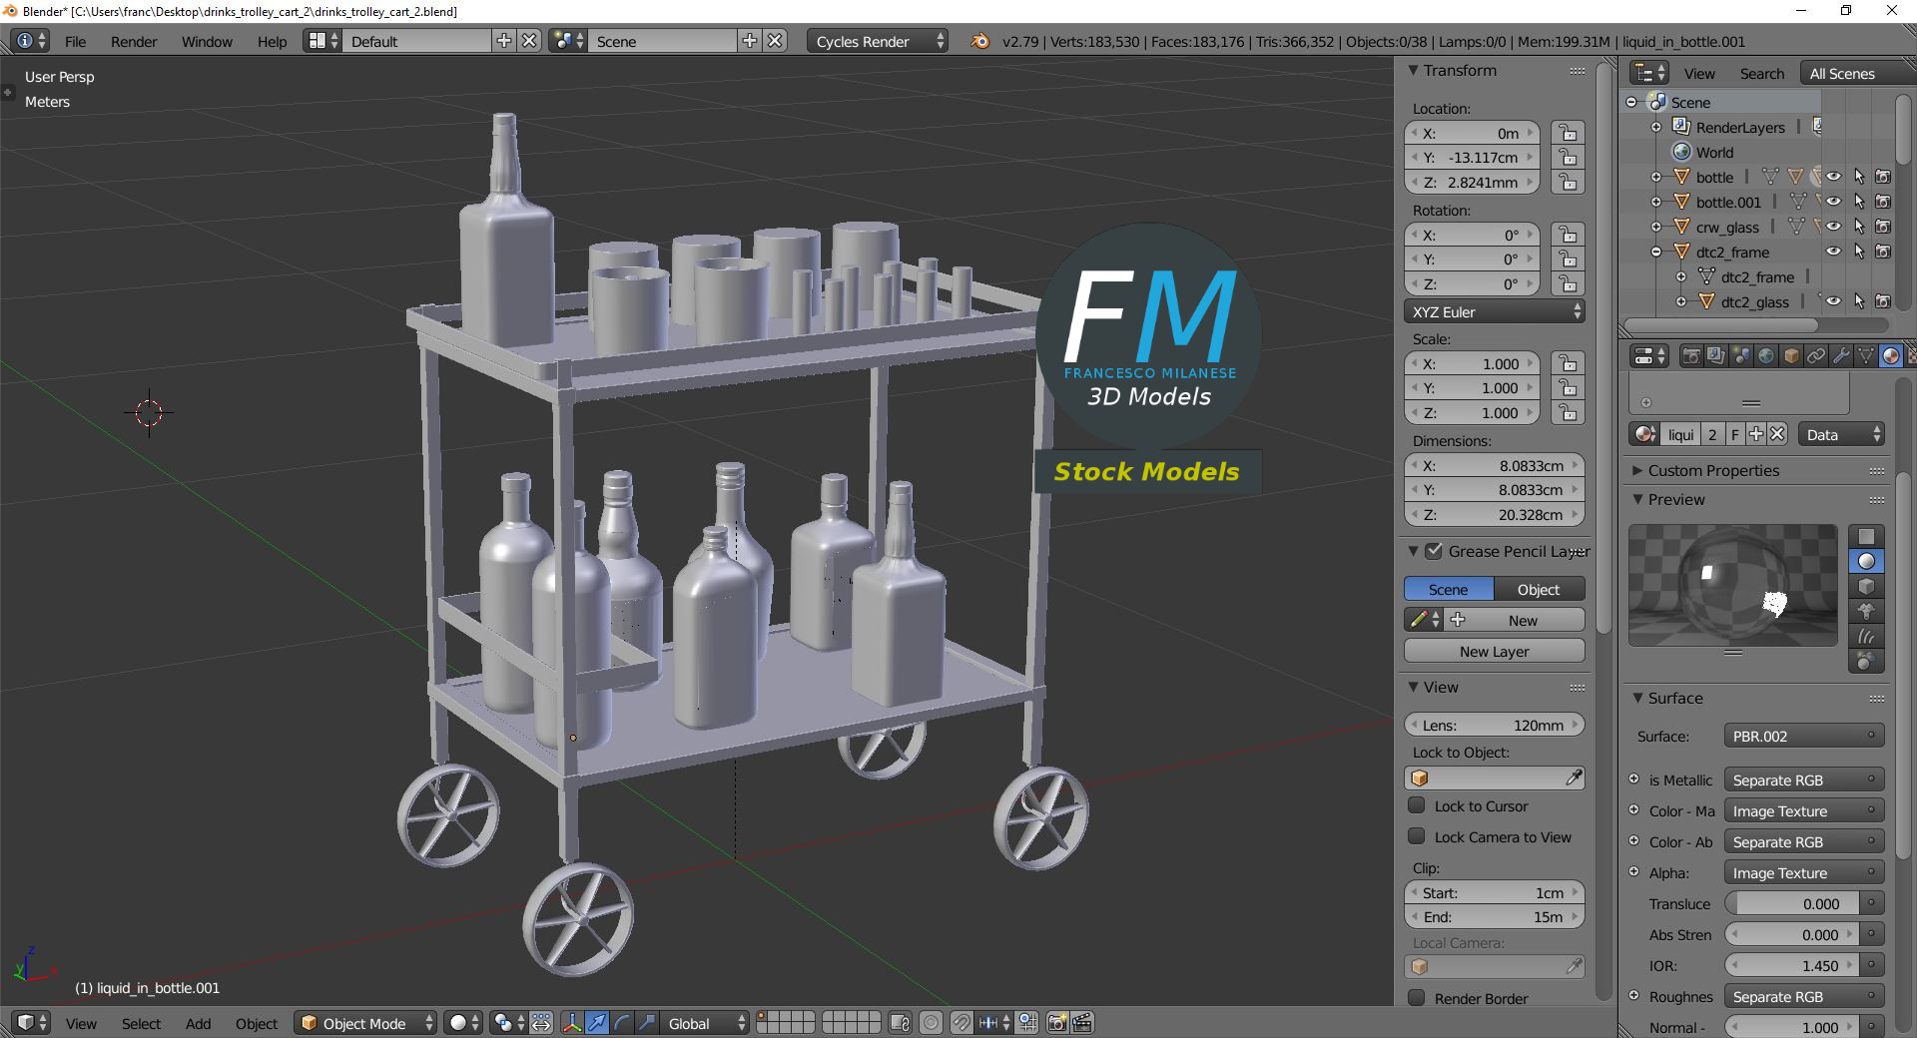This screenshot has height=1038, width=1917.
Task: Open the Add menu in the viewport header
Action: click(x=198, y=1023)
